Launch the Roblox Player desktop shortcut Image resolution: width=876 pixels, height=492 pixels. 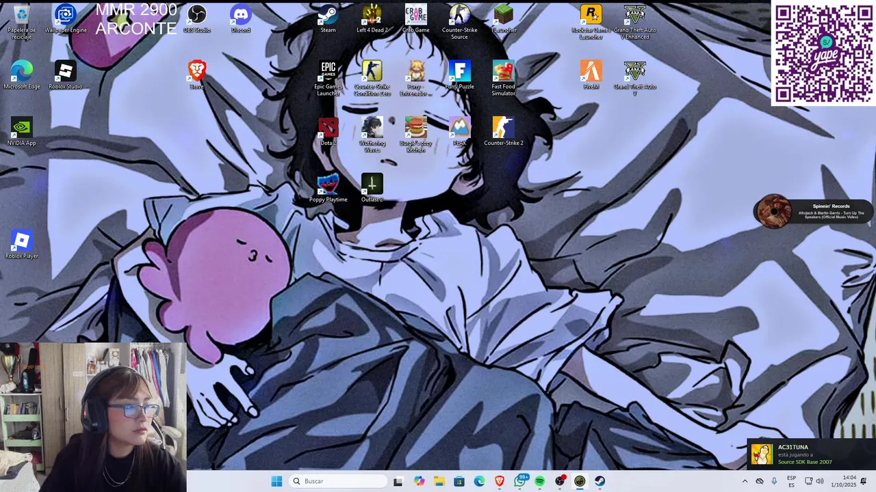pos(21,244)
